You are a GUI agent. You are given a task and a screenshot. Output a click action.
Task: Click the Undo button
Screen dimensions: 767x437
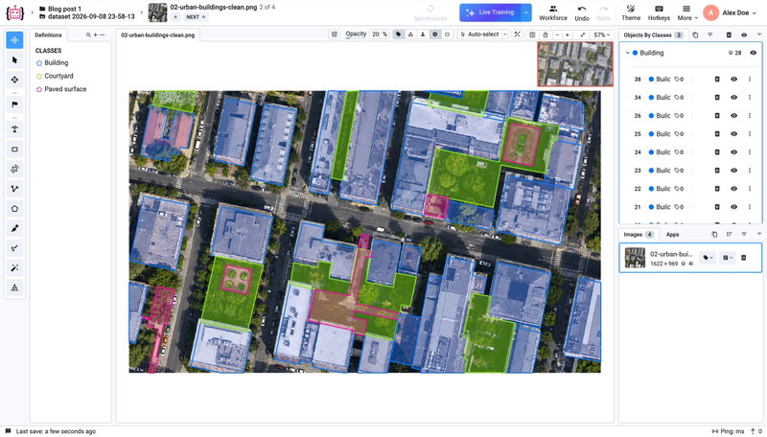point(582,13)
